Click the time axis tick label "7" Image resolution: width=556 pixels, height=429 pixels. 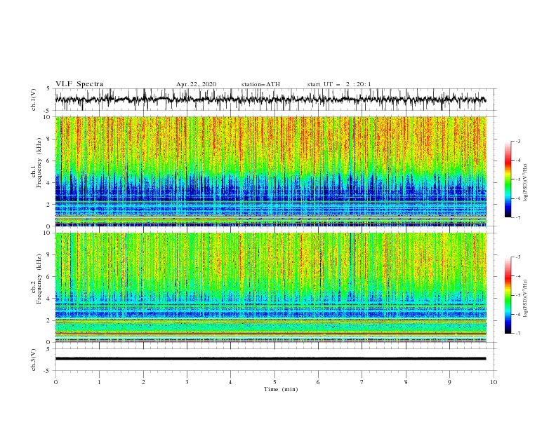tap(362, 382)
